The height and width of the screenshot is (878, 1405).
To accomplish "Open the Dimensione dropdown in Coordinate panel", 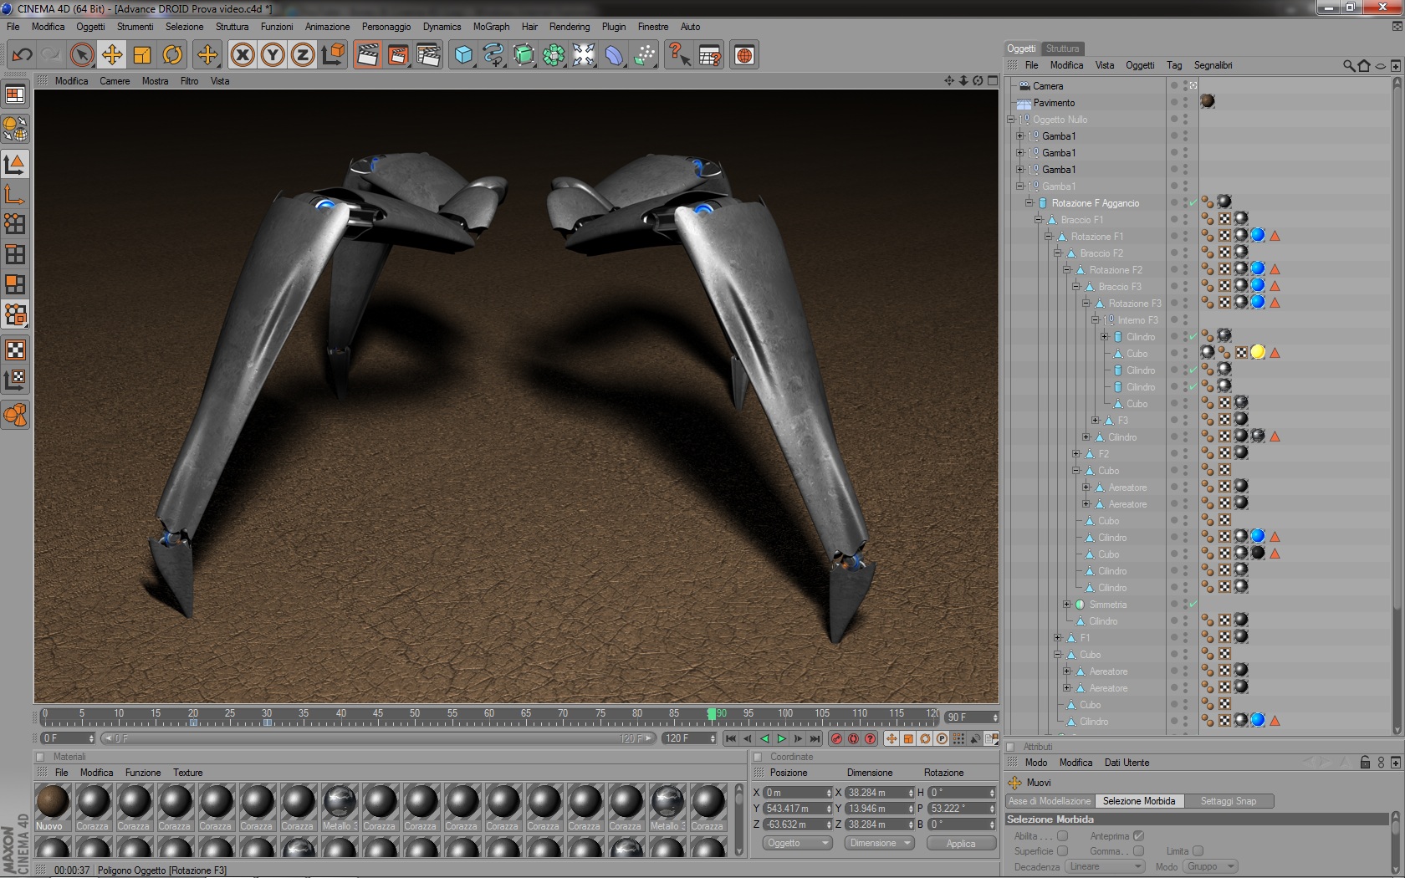I will point(881,843).
